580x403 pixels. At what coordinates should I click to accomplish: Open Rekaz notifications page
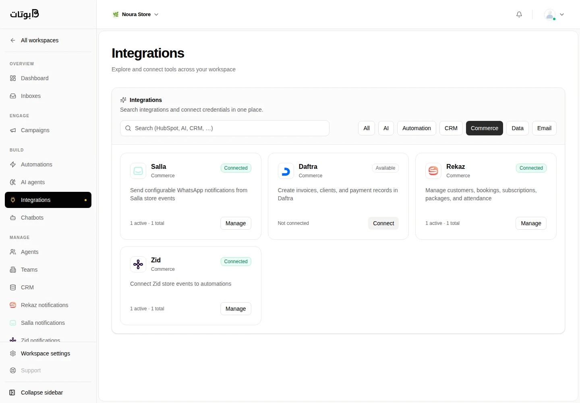pyautogui.click(x=48, y=305)
